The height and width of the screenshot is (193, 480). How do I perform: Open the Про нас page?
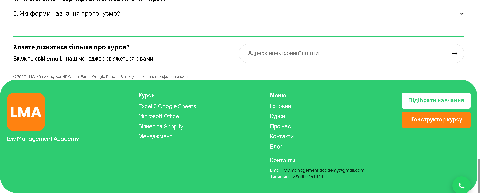tap(280, 127)
